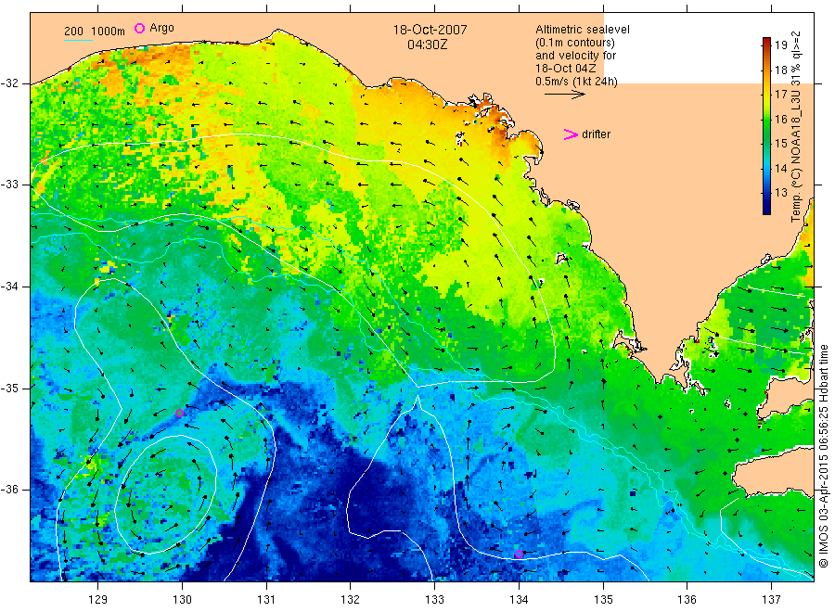Click the longitude label '132'
This screenshot has height=612, width=835.
coord(351,600)
